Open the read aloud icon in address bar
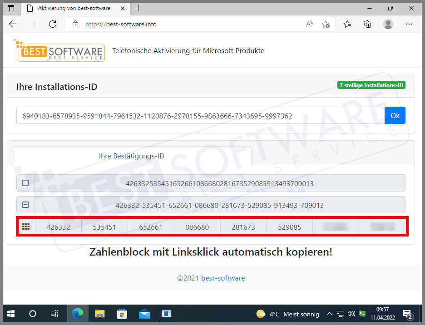Screen dimensions: 425x325 coord(310,25)
